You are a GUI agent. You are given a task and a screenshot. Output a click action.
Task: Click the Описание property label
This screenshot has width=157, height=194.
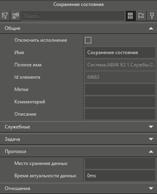(x=26, y=114)
